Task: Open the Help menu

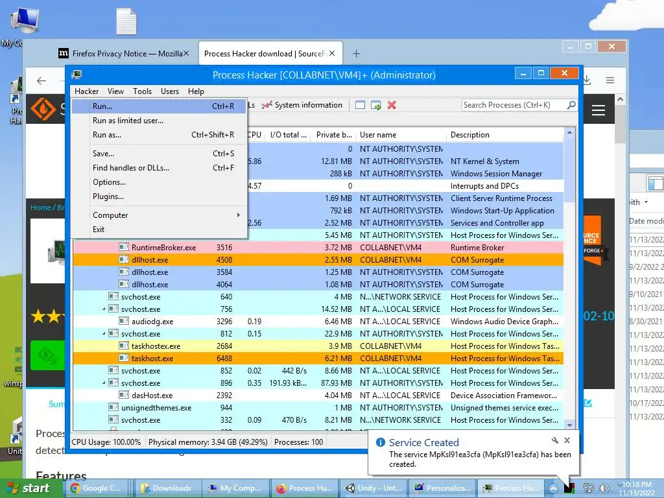Action: [x=196, y=91]
